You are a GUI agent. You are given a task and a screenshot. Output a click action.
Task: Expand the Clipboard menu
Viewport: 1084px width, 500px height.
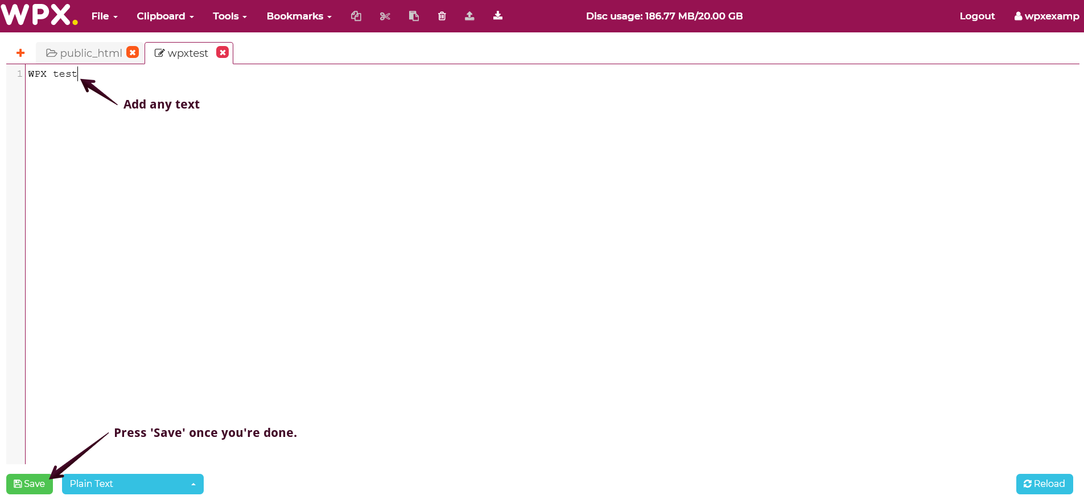pyautogui.click(x=165, y=16)
